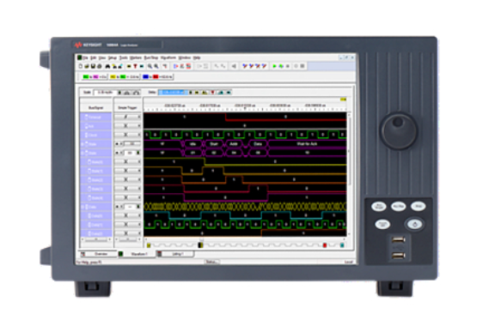Click the Addr state in the waveform
This screenshot has height=326, width=501.
tap(234, 144)
